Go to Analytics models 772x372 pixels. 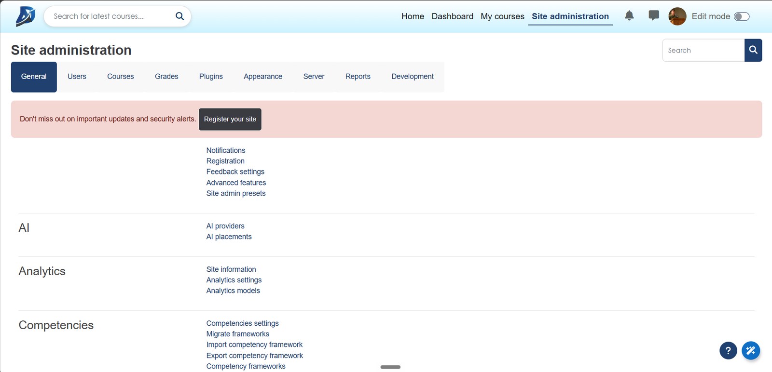coord(233,291)
